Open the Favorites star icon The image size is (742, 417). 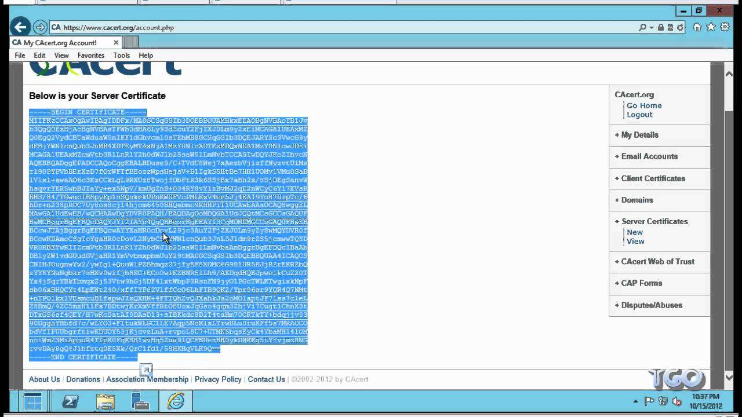[x=711, y=27]
